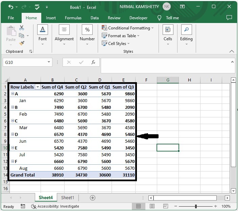This screenshot has height=211, width=238.
Task: Switch to the Insert tab
Action: [51, 18]
